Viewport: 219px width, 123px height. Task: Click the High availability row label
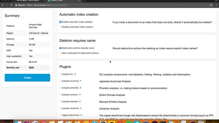point(14,56)
